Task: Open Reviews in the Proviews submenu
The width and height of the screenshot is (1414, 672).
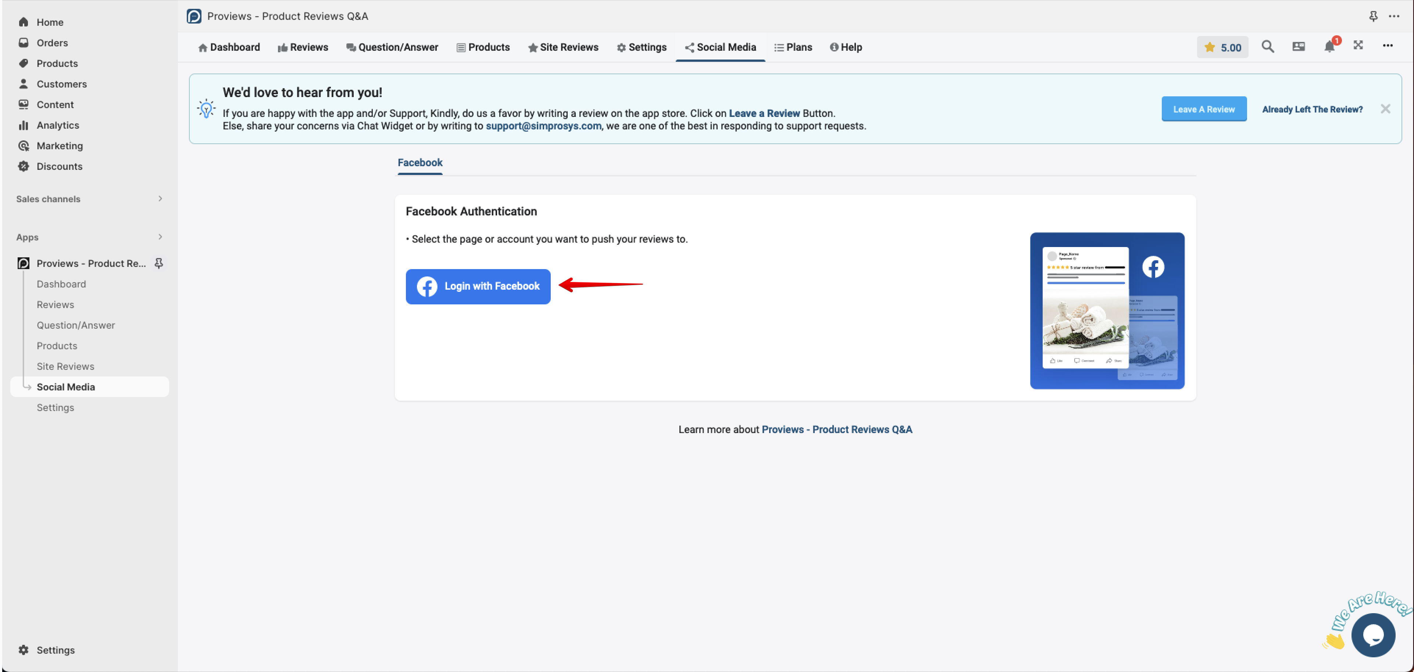Action: pos(56,305)
